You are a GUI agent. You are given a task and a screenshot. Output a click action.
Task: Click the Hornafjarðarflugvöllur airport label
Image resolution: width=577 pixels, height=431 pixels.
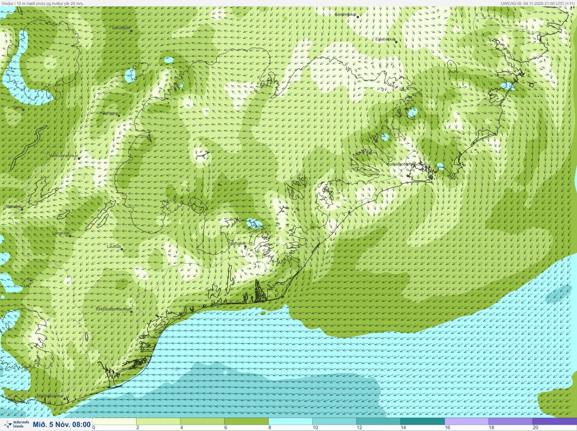coord(405,164)
